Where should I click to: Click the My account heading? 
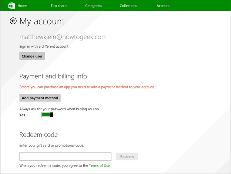pyautogui.click(x=42, y=21)
